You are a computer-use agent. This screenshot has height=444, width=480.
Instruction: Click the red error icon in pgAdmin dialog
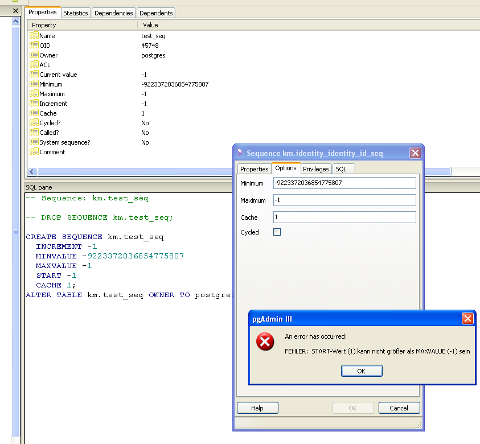point(265,342)
